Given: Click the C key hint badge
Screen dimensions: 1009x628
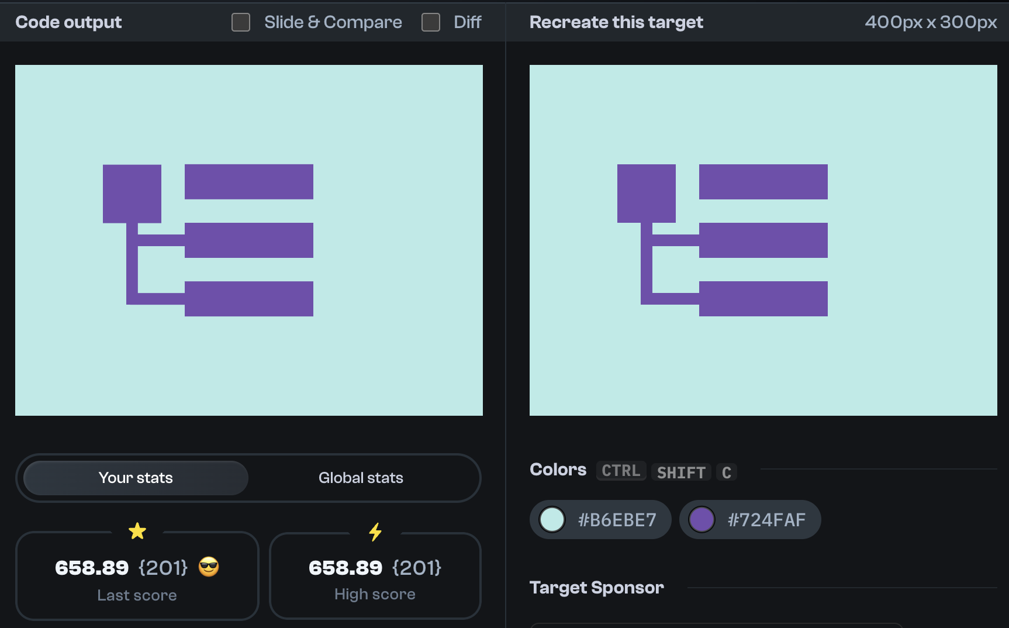Looking at the screenshot, I should (x=726, y=472).
